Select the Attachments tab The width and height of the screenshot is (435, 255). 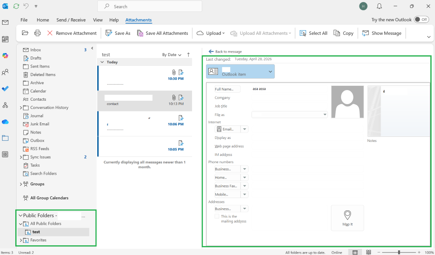[x=138, y=20]
